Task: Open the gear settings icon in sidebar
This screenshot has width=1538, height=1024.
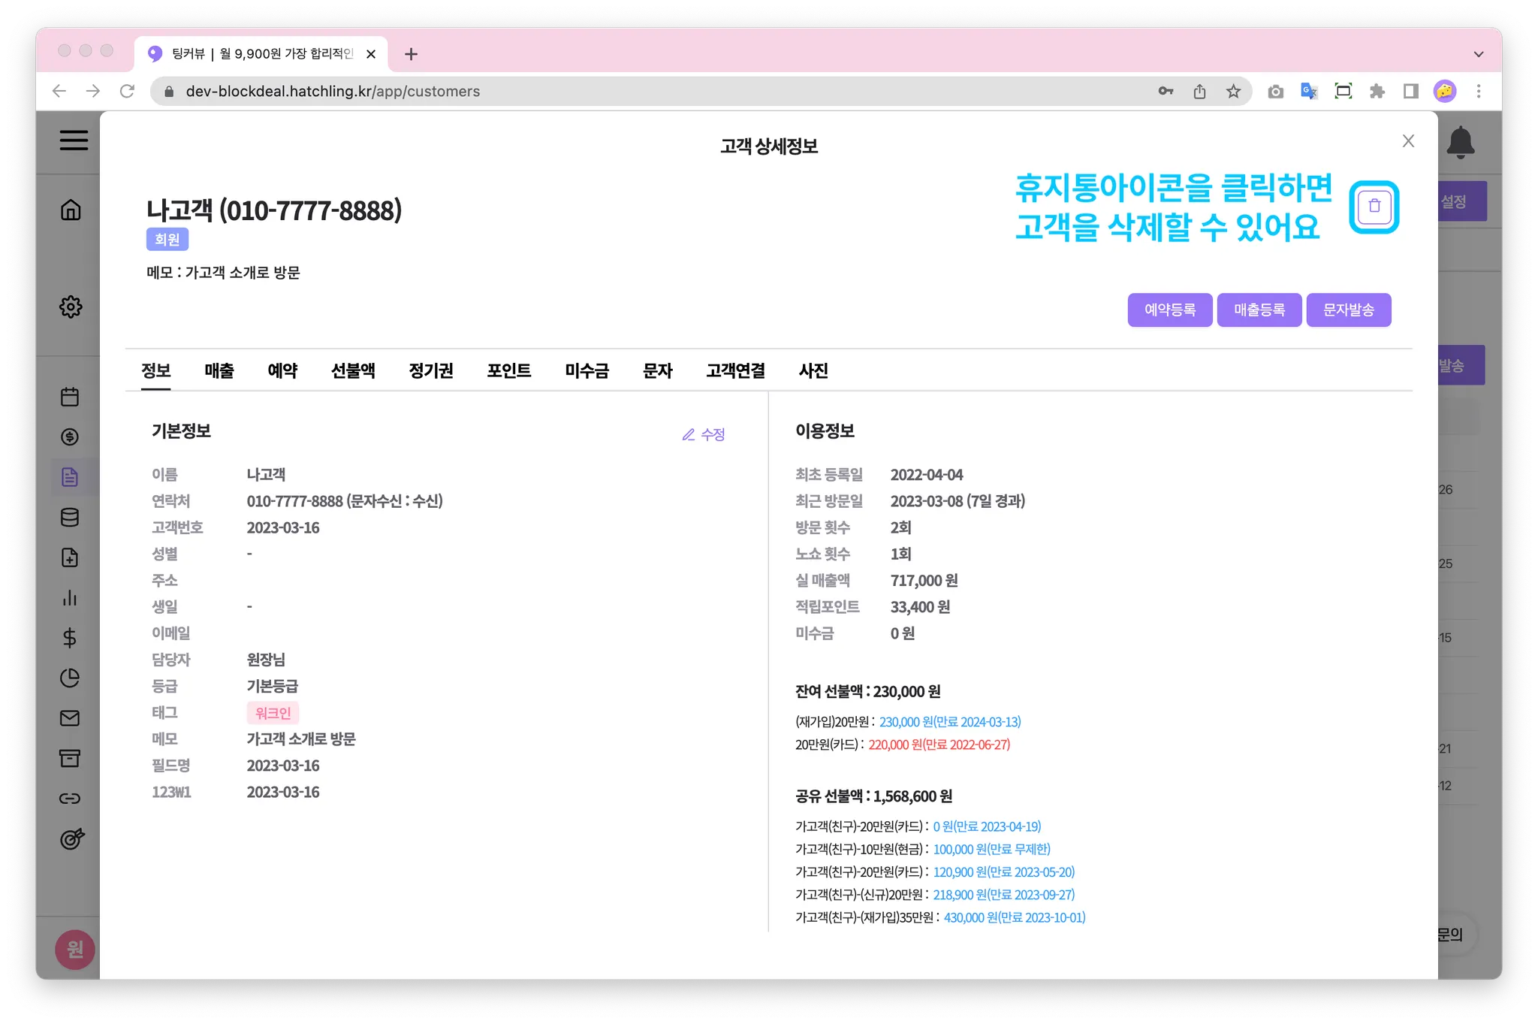Action: coord(71,307)
